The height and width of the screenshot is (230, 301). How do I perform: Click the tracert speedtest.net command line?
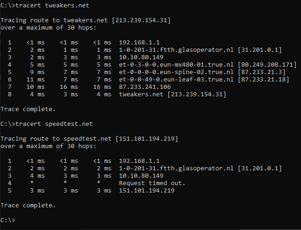47,124
